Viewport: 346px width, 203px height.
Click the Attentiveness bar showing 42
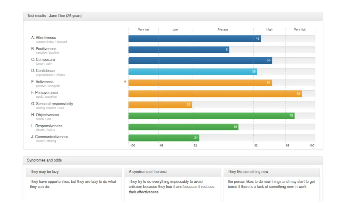pos(195,39)
